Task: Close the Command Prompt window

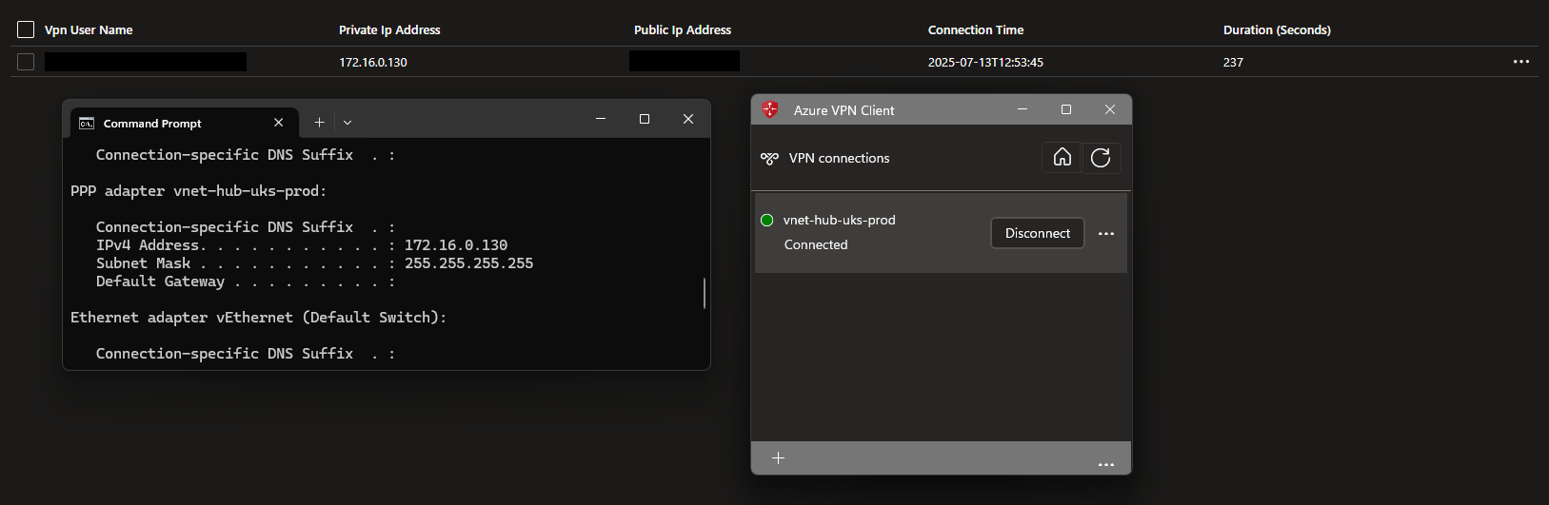Action: coord(688,119)
